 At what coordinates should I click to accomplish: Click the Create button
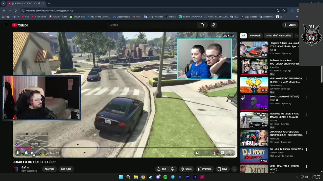[290, 25]
